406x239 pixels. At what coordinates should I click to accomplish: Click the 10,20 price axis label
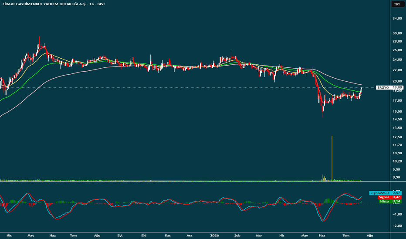pos(397,161)
